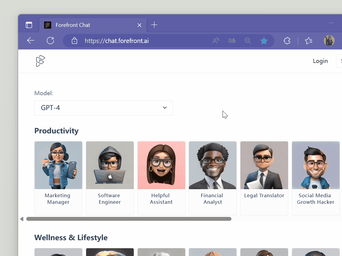Click the Wellness & Lifestyle heading
The width and height of the screenshot is (342, 256).
71,238
